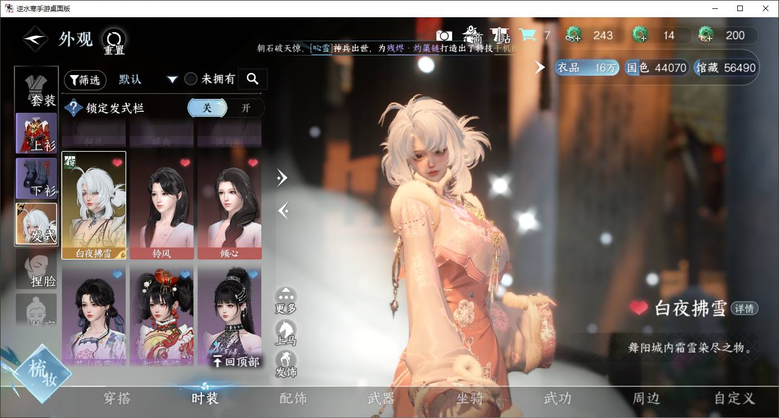Viewport: 779px width, 418px height.
Task: Set hairstyle lock to 开 (on)
Action: coord(246,108)
